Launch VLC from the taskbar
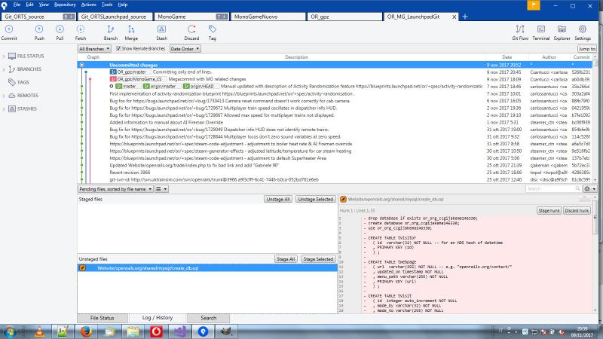The image size is (603, 339). [39, 331]
